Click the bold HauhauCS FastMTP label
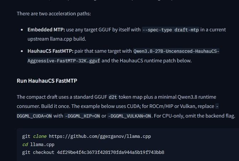The height and width of the screenshot is (161, 239). 51,51
